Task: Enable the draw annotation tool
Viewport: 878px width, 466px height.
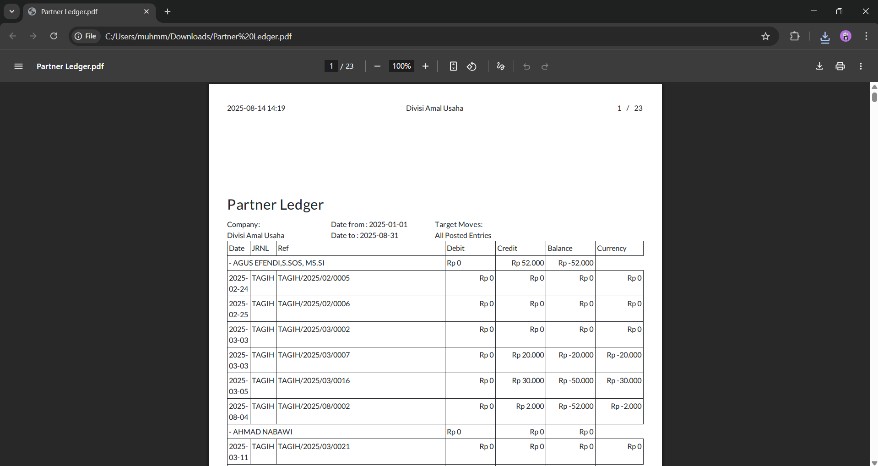Action: [x=500, y=66]
